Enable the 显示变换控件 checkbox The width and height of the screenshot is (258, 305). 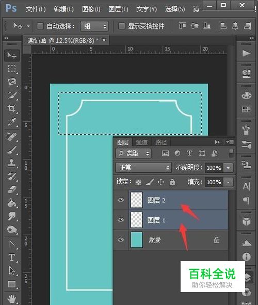point(121,26)
